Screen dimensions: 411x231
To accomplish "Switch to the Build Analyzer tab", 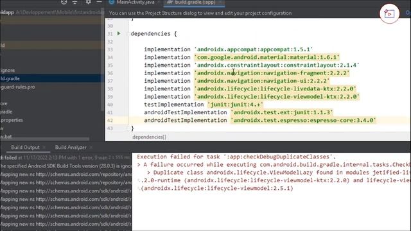I will click(71, 148).
